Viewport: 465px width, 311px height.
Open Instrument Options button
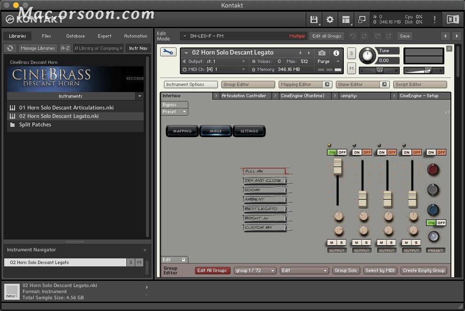(x=191, y=85)
